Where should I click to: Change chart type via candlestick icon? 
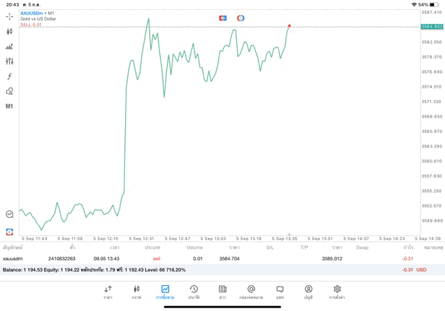[x=10, y=31]
